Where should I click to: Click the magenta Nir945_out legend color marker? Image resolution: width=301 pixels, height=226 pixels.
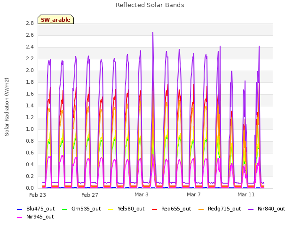pos(20,218)
